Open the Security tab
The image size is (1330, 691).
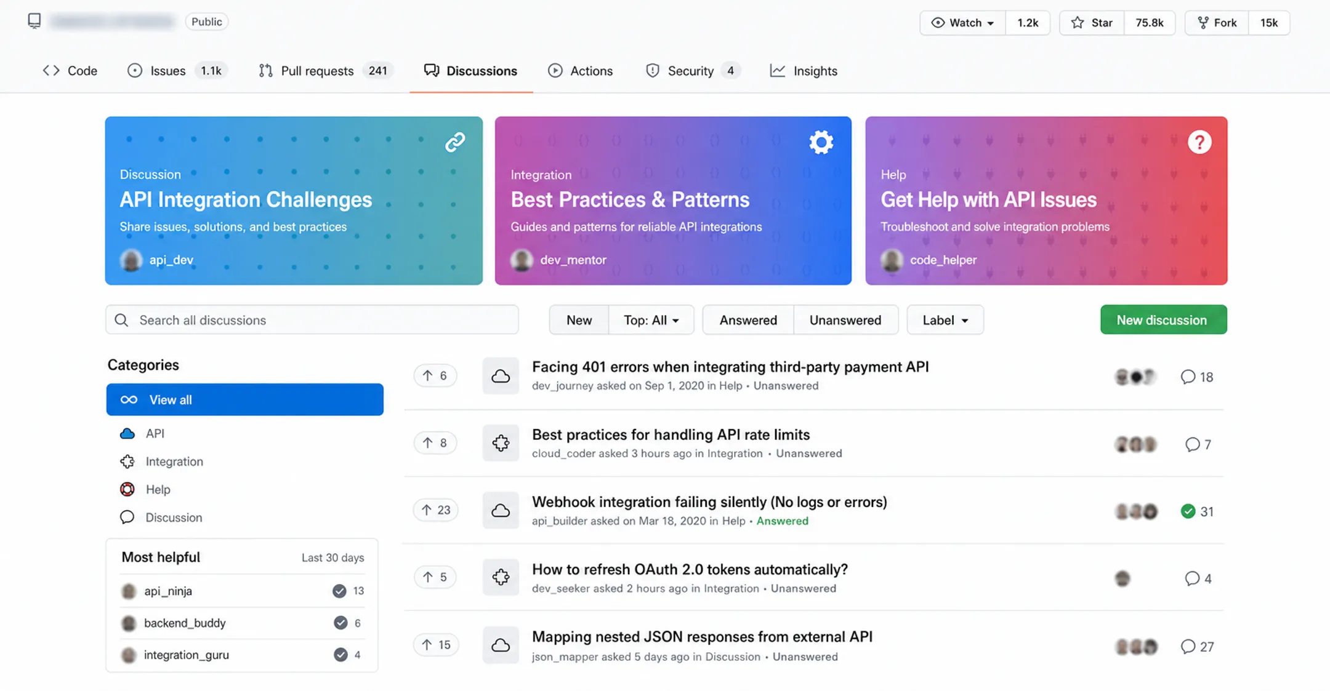point(693,71)
